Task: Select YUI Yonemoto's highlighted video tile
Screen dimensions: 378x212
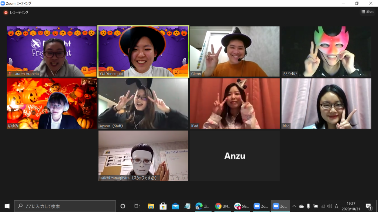Action: click(143, 51)
